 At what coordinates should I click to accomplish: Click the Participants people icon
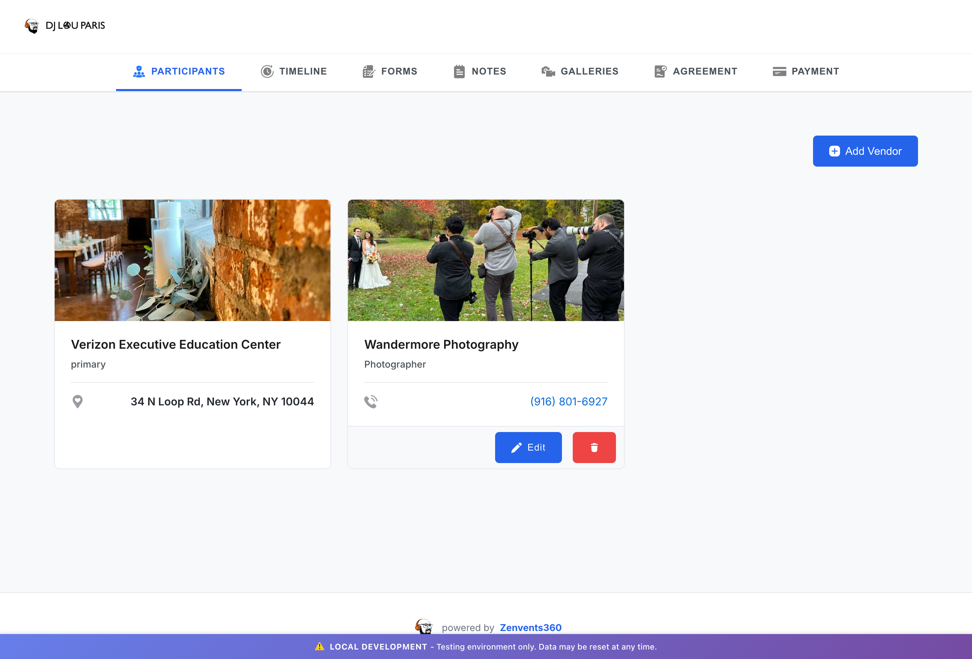coord(139,71)
